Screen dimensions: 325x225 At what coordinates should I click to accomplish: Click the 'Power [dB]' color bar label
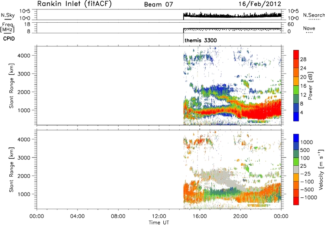click(310, 86)
